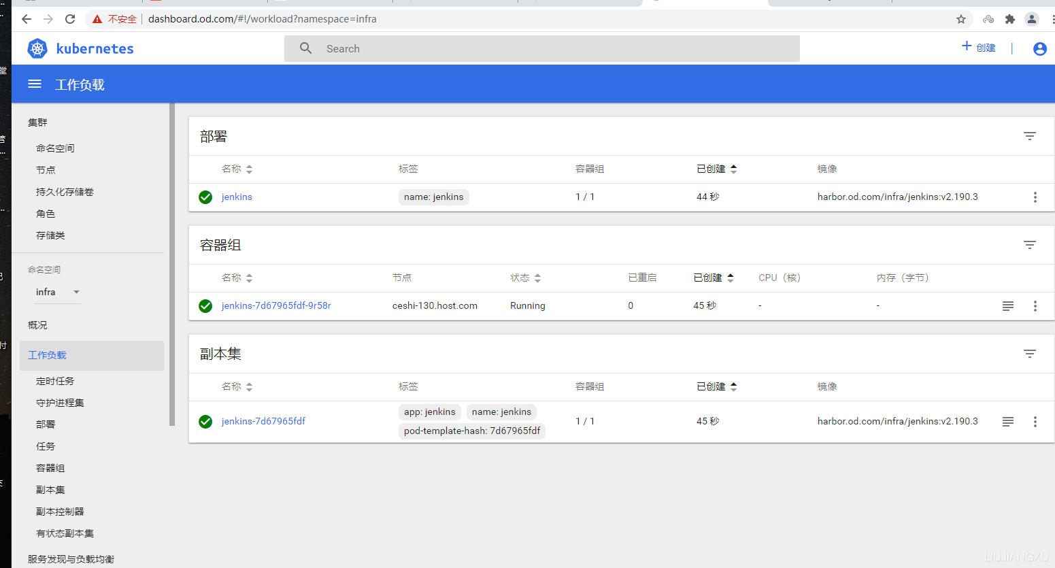Sort 容器组 table by 状态
The image size is (1055, 568).
526,278
